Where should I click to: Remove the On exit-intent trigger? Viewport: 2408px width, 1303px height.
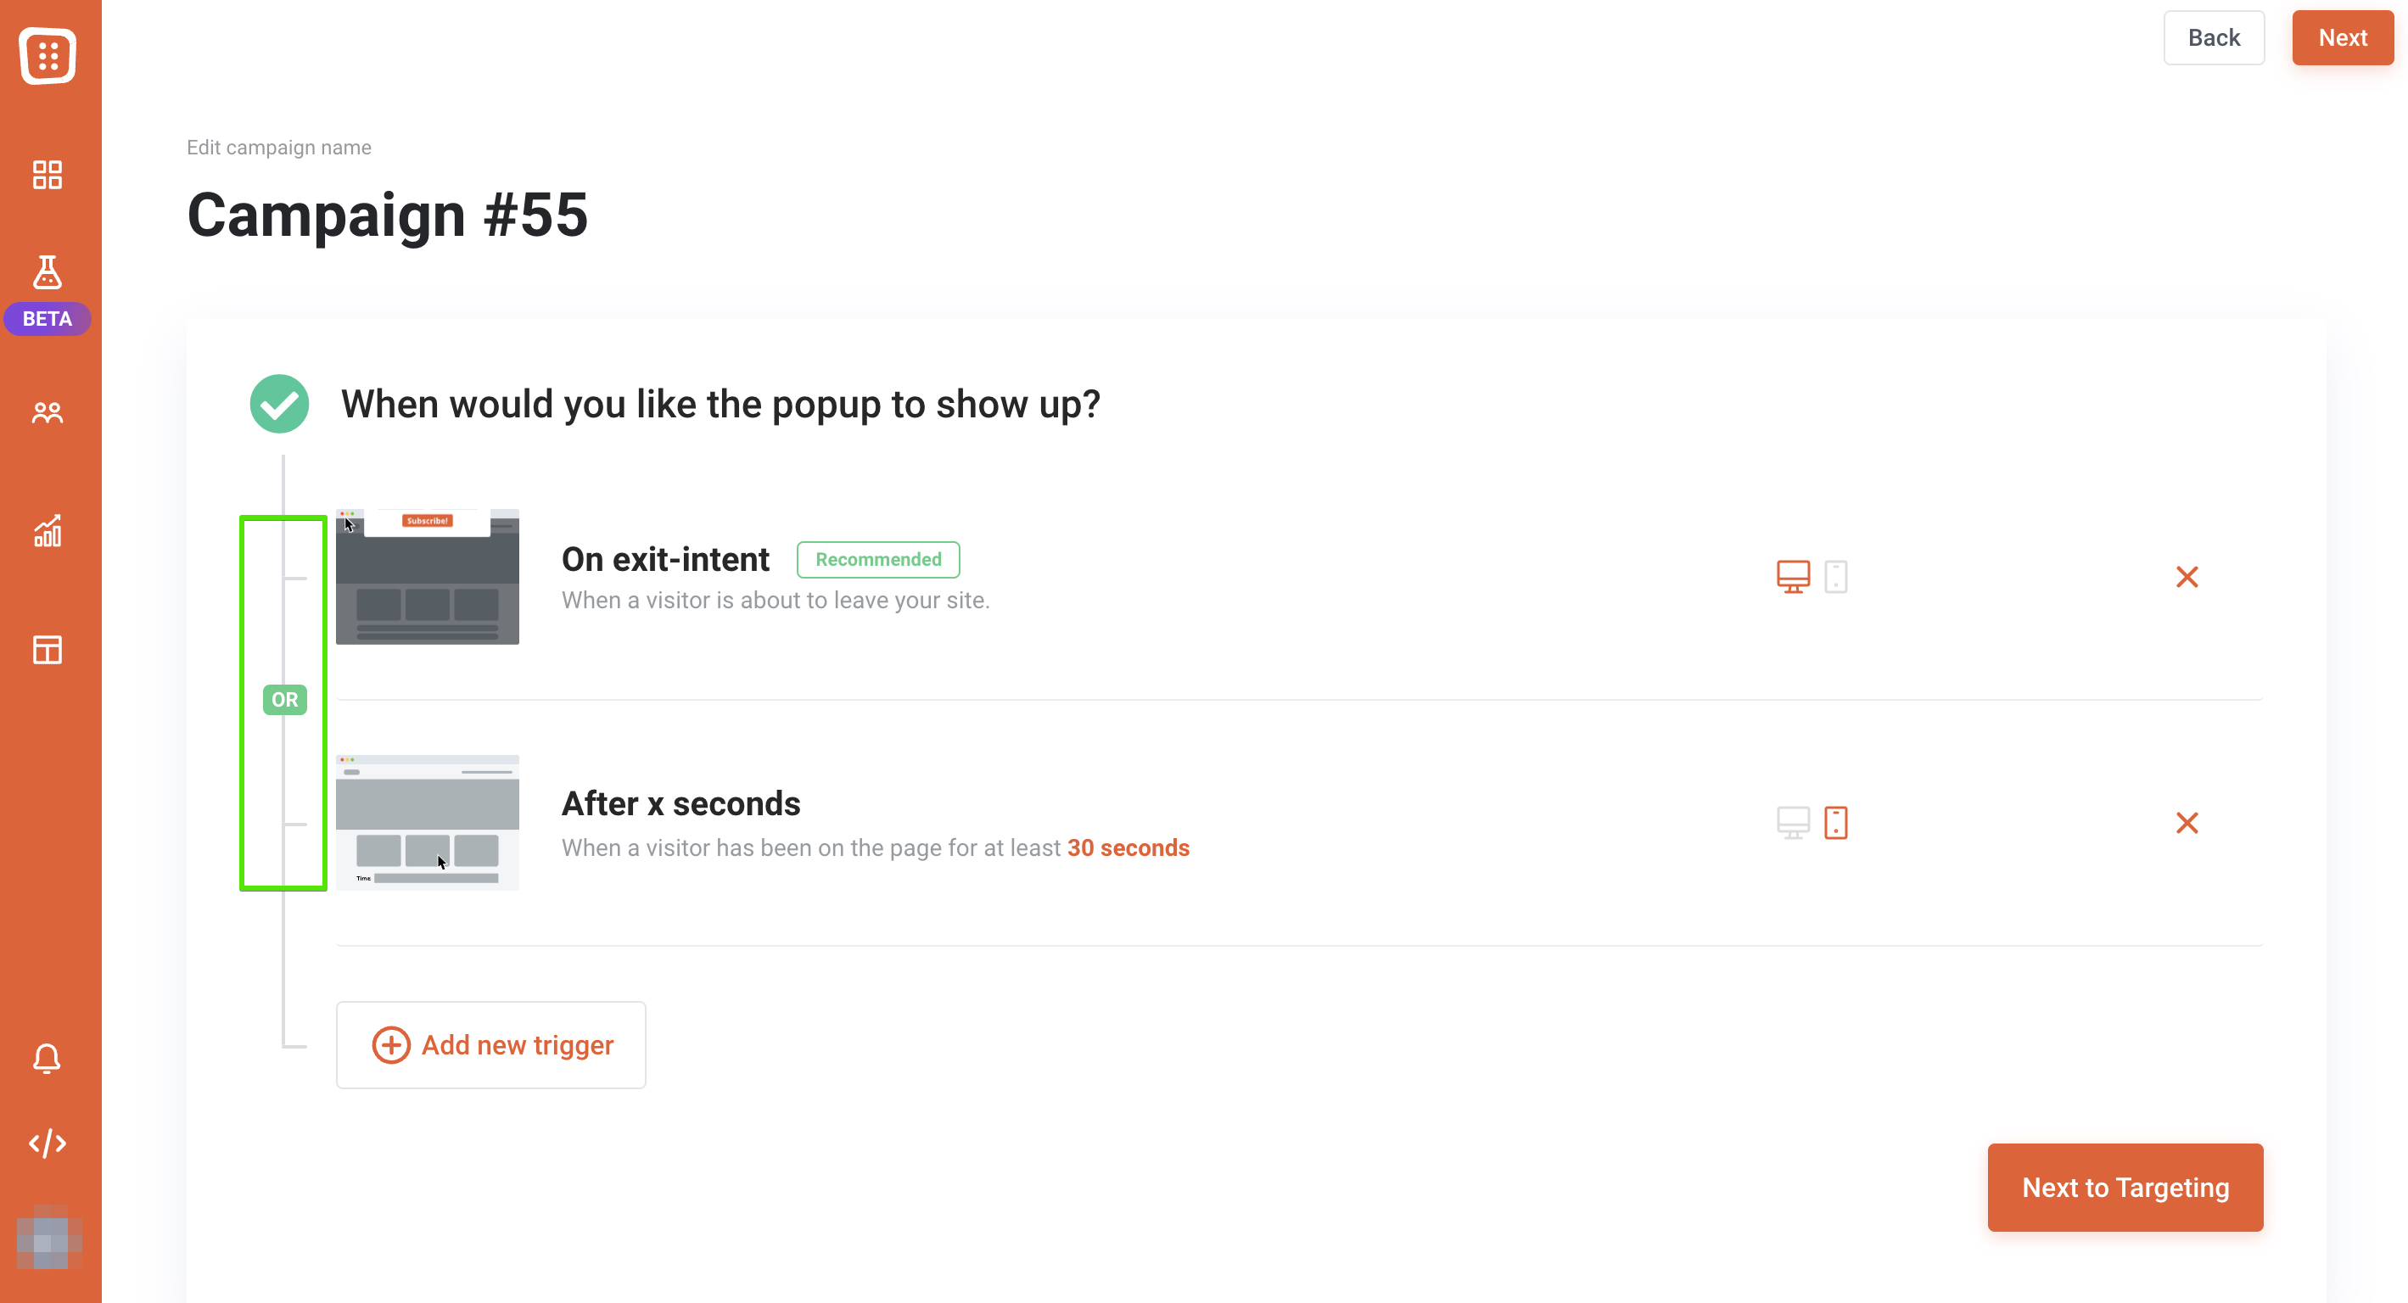tap(2187, 577)
